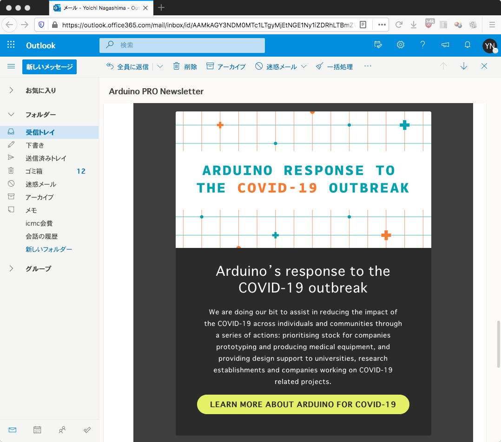Open page actions ellipsis in address bar
The image size is (501, 442).
(x=382, y=25)
